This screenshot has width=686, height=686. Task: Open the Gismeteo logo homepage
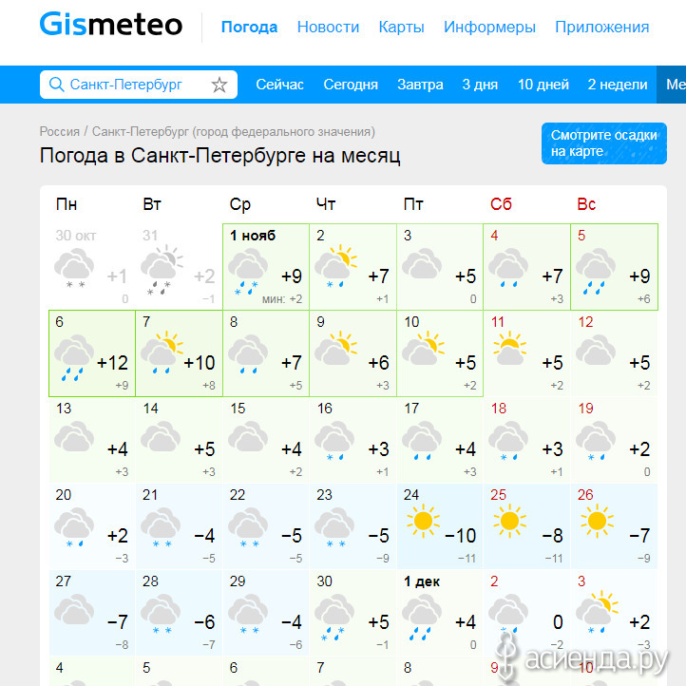pos(111,25)
